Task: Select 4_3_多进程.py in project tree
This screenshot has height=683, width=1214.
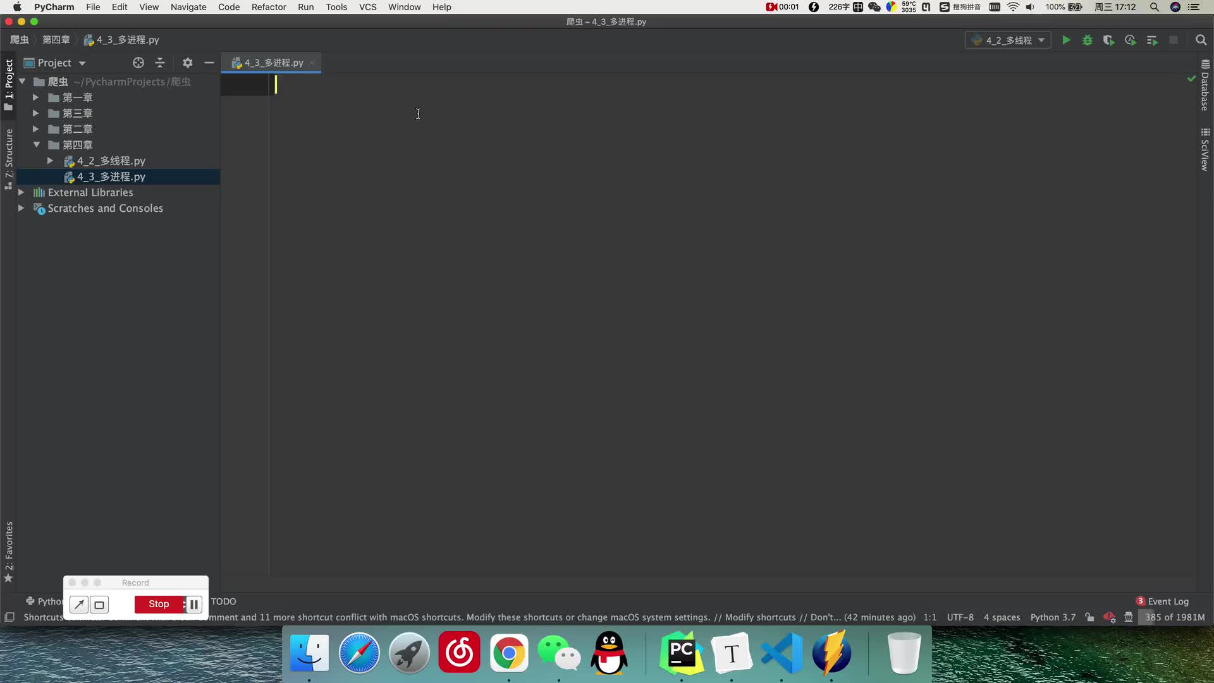Action: click(111, 176)
